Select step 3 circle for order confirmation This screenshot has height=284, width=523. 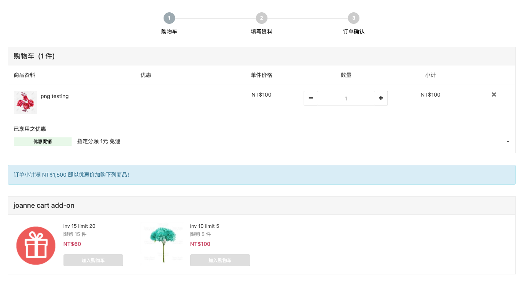[x=354, y=18]
